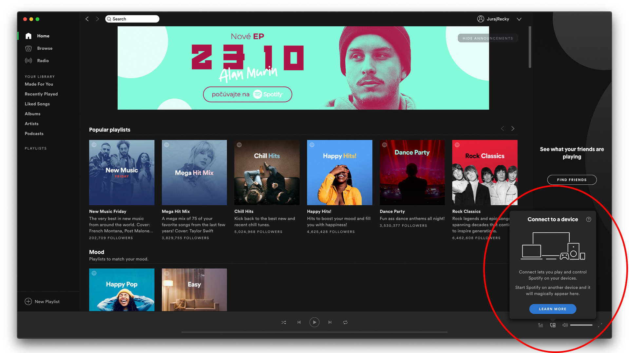Open Liked Songs
The height and width of the screenshot is (353, 629).
pyautogui.click(x=37, y=104)
